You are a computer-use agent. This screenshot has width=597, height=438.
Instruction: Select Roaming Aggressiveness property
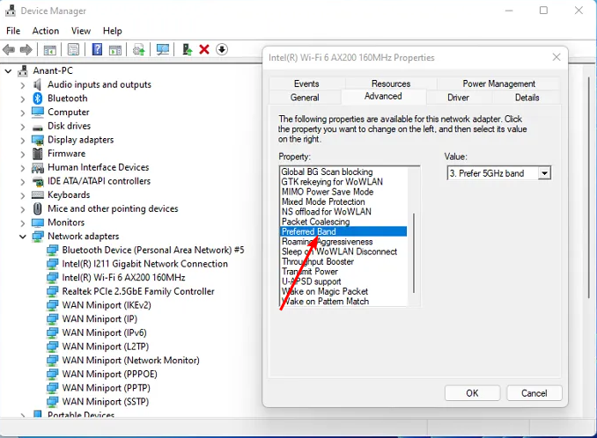327,242
